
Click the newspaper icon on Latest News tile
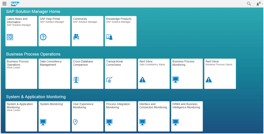tap(10, 37)
